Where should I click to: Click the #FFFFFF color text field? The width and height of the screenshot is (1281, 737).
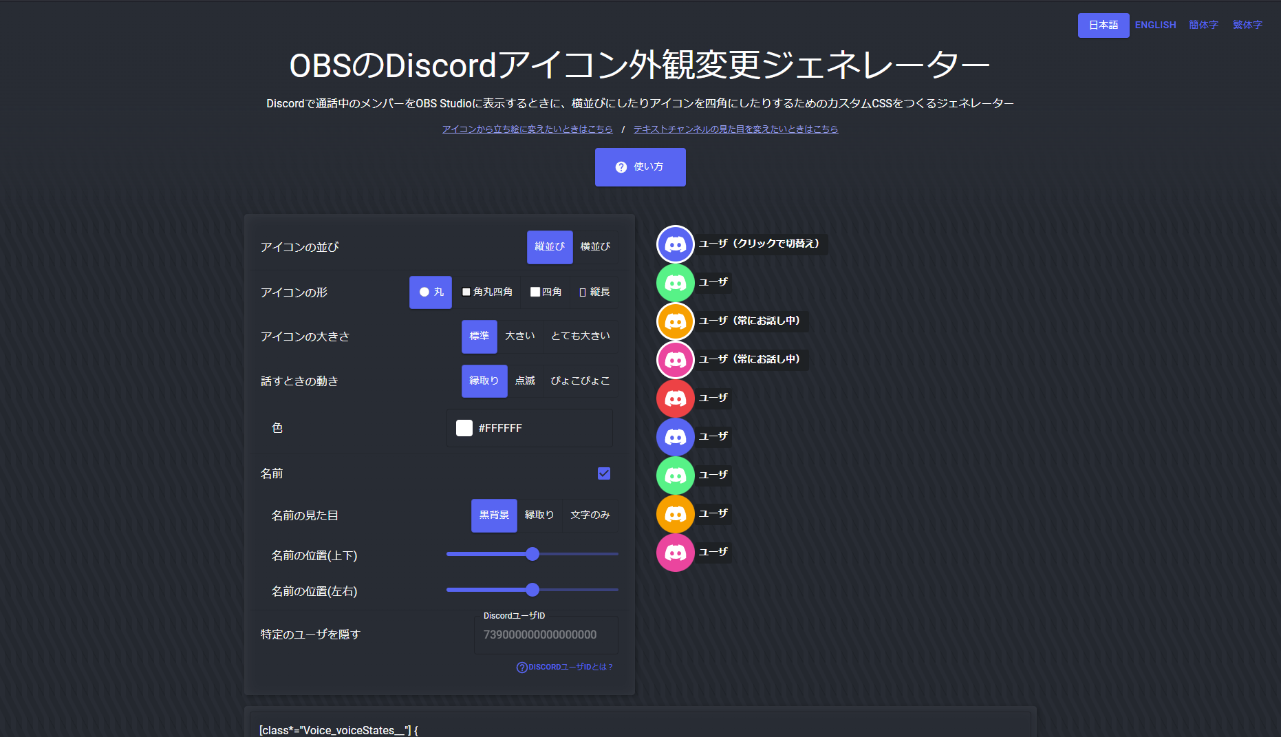point(530,428)
